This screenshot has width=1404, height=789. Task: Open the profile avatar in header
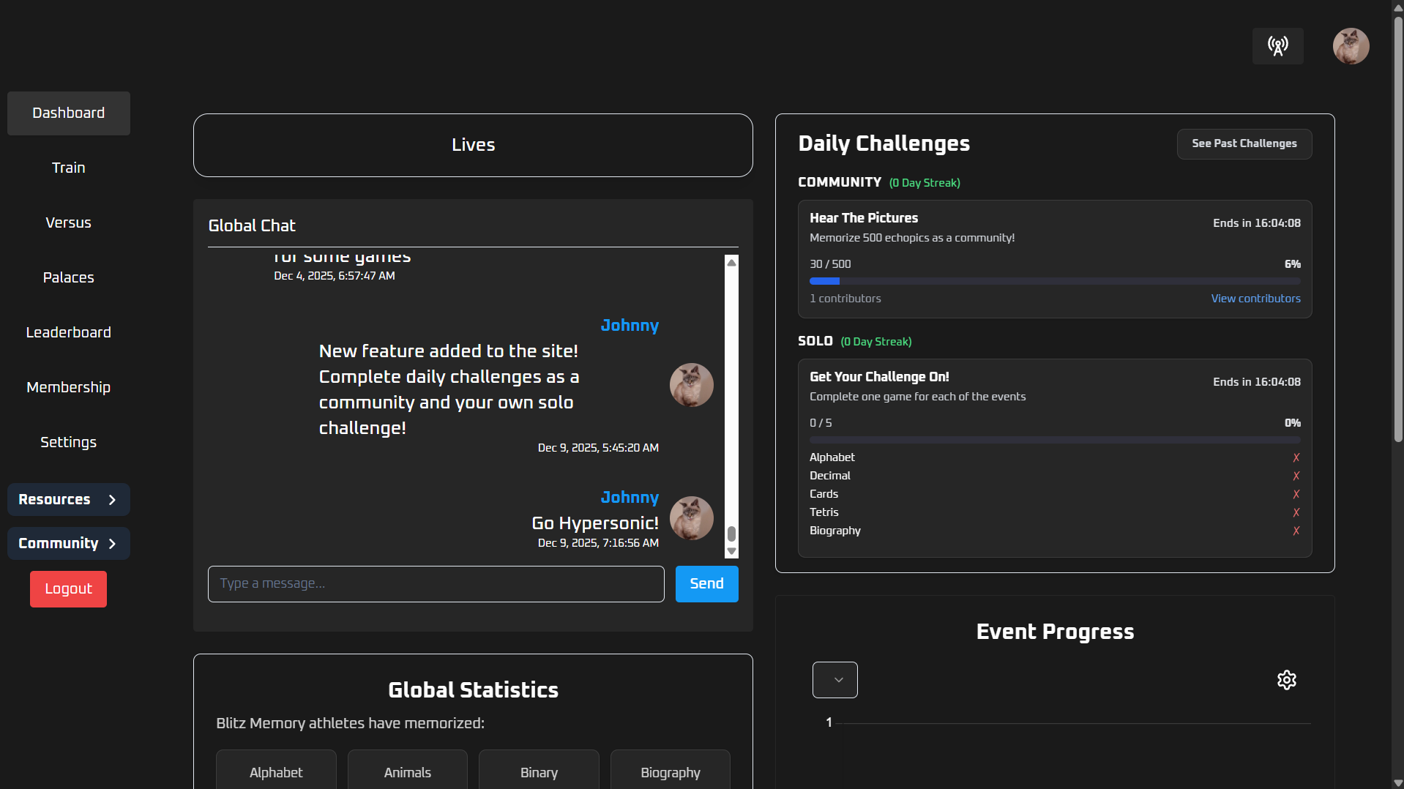[1351, 46]
